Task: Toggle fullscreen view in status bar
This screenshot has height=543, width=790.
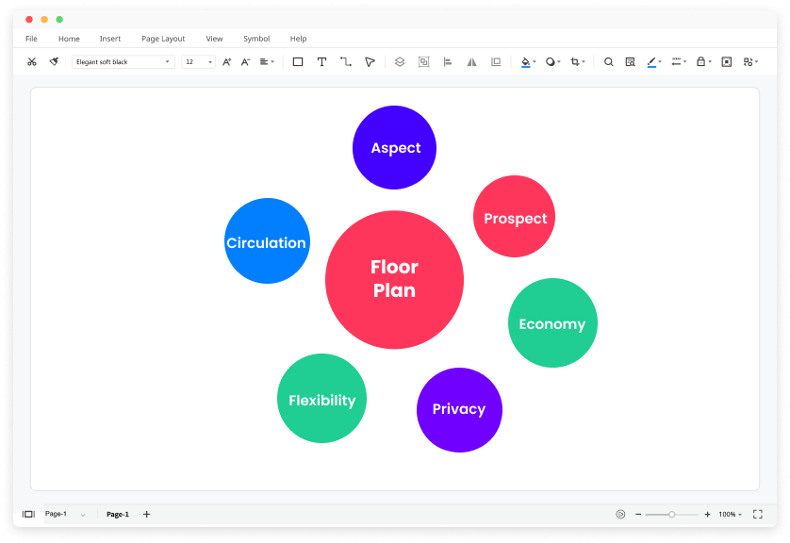Action: tap(758, 515)
